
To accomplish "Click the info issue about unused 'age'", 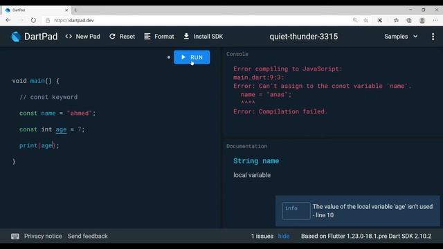I will coord(358,211).
